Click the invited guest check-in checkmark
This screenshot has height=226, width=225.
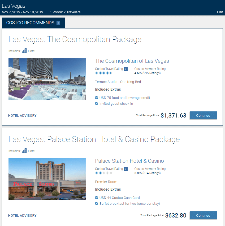(x=97, y=103)
